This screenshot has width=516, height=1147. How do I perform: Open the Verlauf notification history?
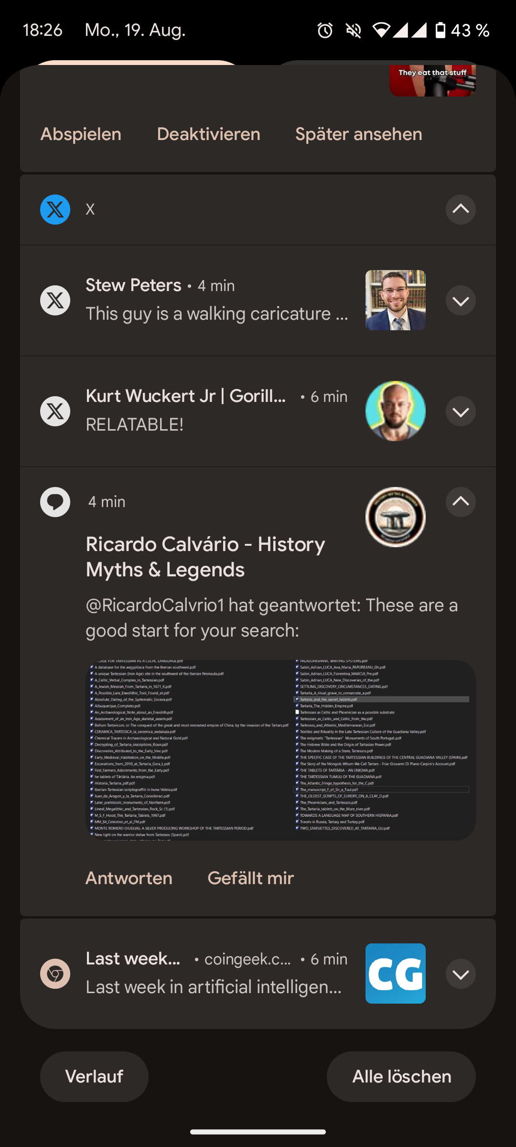94,1077
